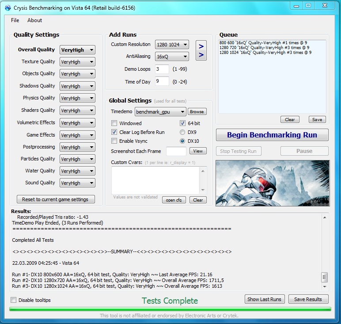The width and height of the screenshot is (341, 324).
Task: Click Screenshot Each Frame input field
Action: coord(176,151)
